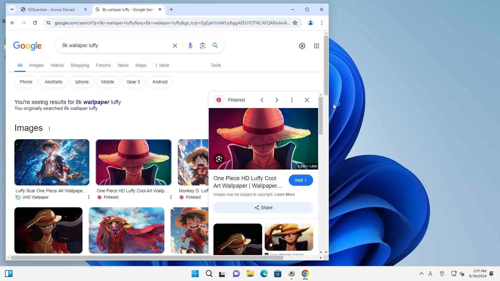
Task: Select the Images search tab
Action: (36, 65)
